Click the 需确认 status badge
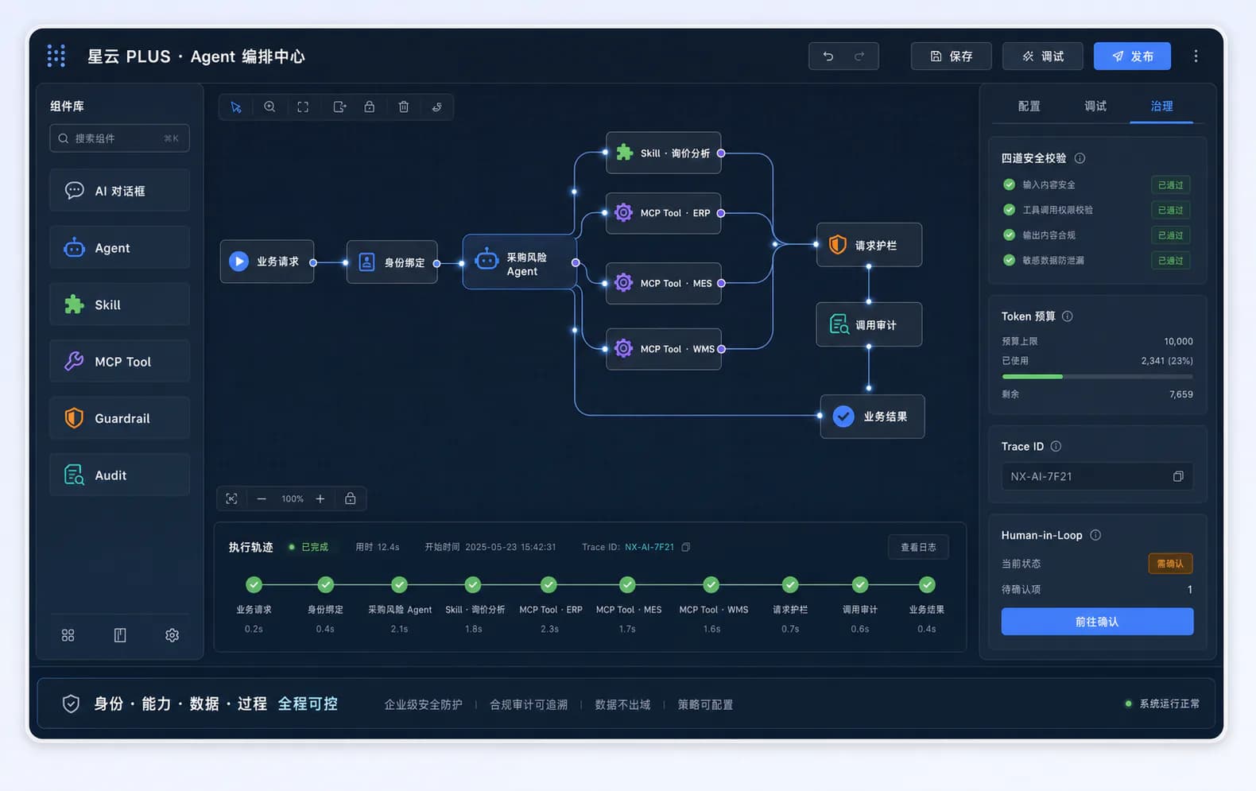Viewport: 1256px width, 791px height. [x=1170, y=564]
